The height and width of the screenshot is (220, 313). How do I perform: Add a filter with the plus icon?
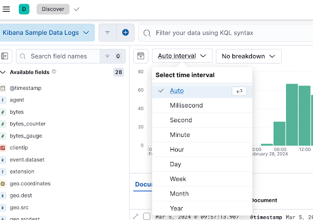pos(125,32)
